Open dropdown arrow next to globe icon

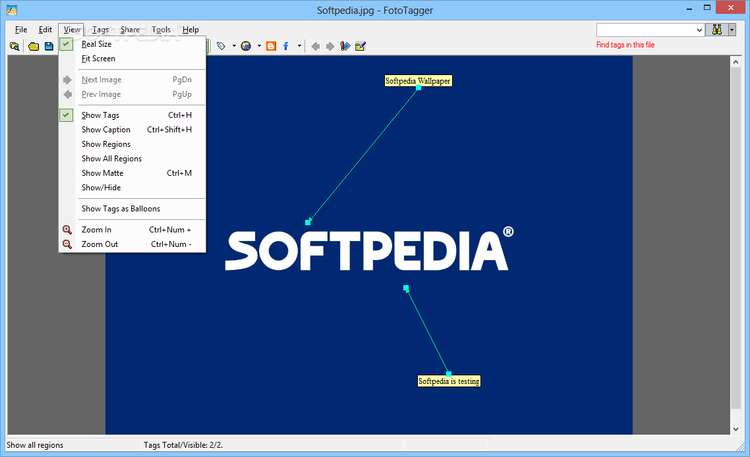[x=259, y=46]
